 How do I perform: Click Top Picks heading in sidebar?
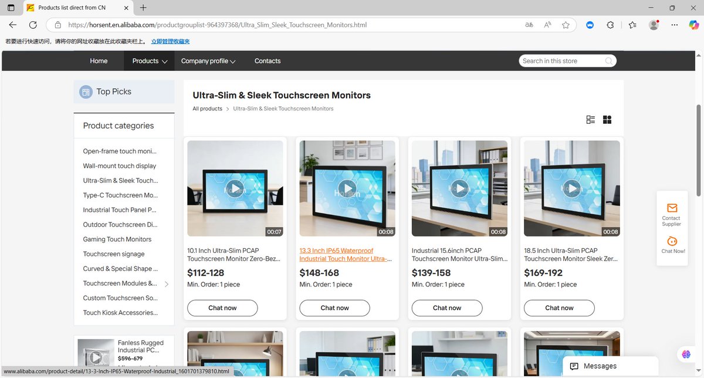point(114,92)
